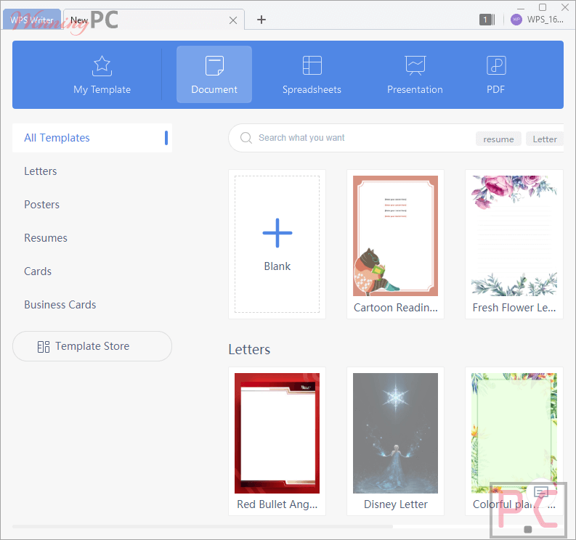Open a new tab with plus icon
Image resolution: width=576 pixels, height=540 pixels.
pos(261,20)
